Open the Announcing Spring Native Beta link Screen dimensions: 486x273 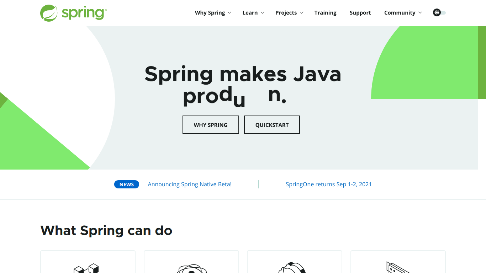point(190,184)
